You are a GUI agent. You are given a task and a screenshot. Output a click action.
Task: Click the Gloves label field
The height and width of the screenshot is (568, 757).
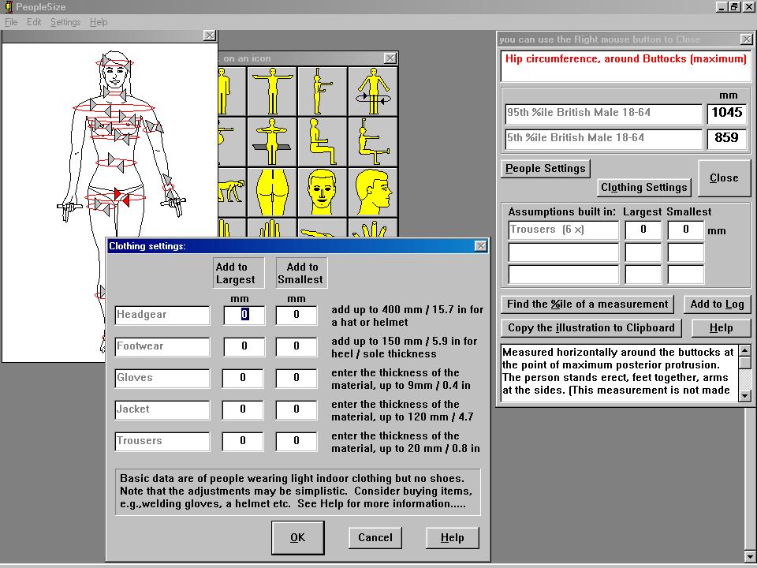click(x=162, y=378)
